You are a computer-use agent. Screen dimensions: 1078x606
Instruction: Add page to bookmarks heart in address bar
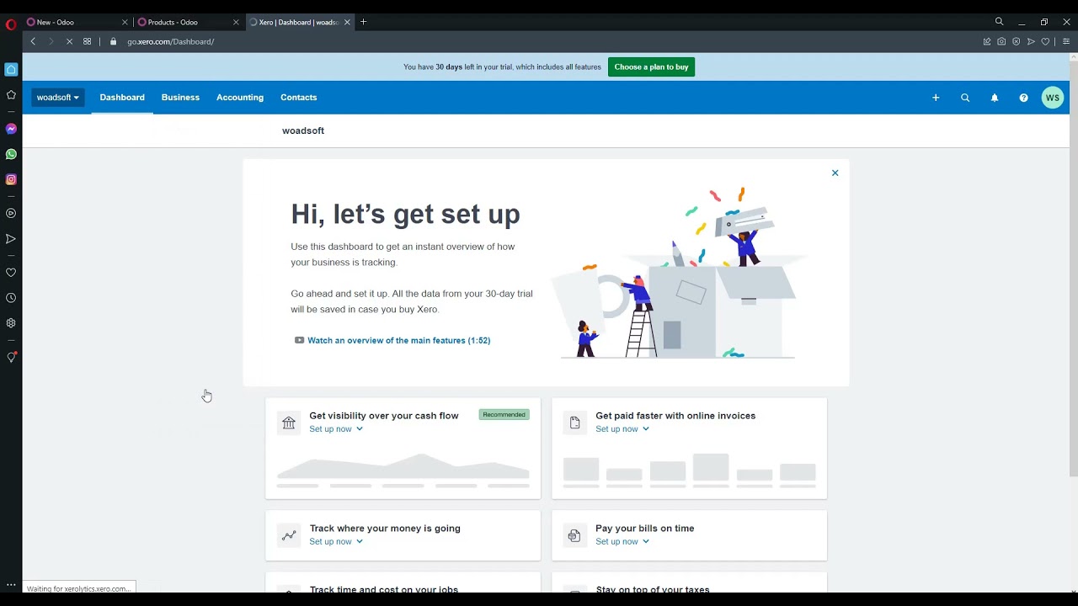coord(1045,41)
